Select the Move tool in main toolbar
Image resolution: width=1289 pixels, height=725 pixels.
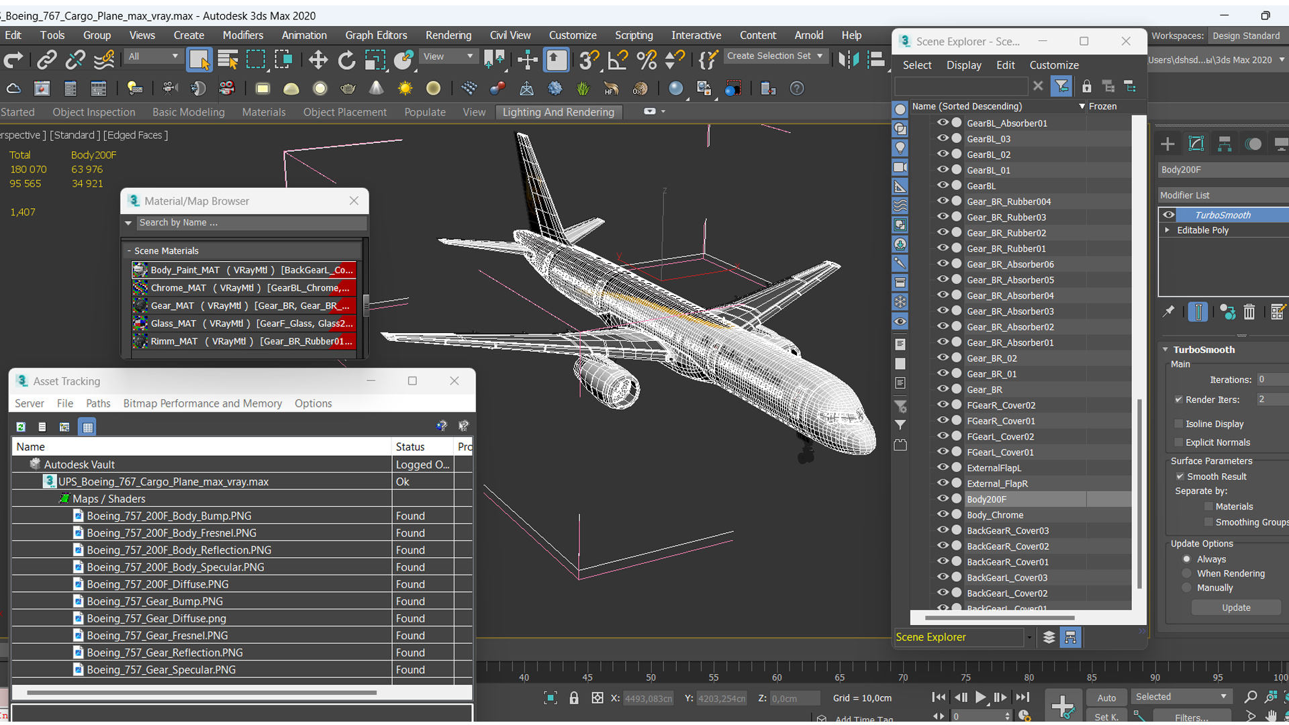[318, 60]
